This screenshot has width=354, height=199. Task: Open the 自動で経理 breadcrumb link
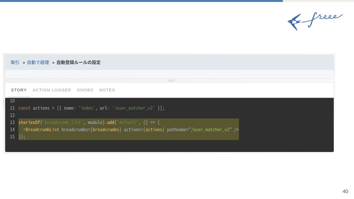(x=38, y=63)
